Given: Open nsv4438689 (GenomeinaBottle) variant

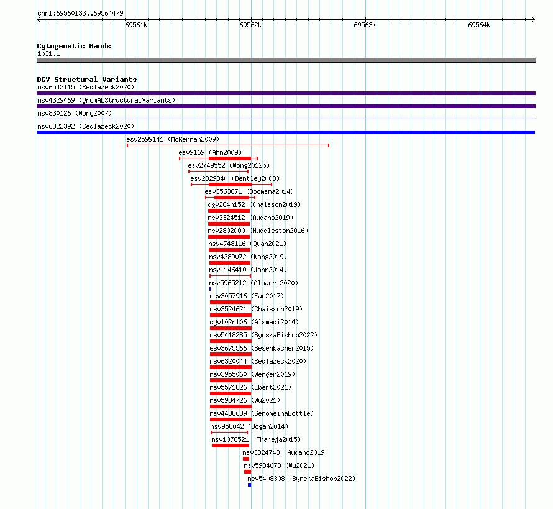Looking at the screenshot, I should coord(262,413).
